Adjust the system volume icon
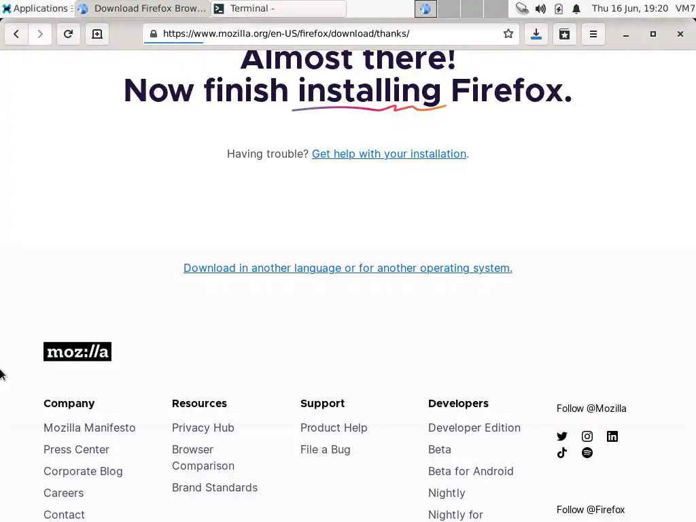Image resolution: width=696 pixels, height=522 pixels. point(540,8)
